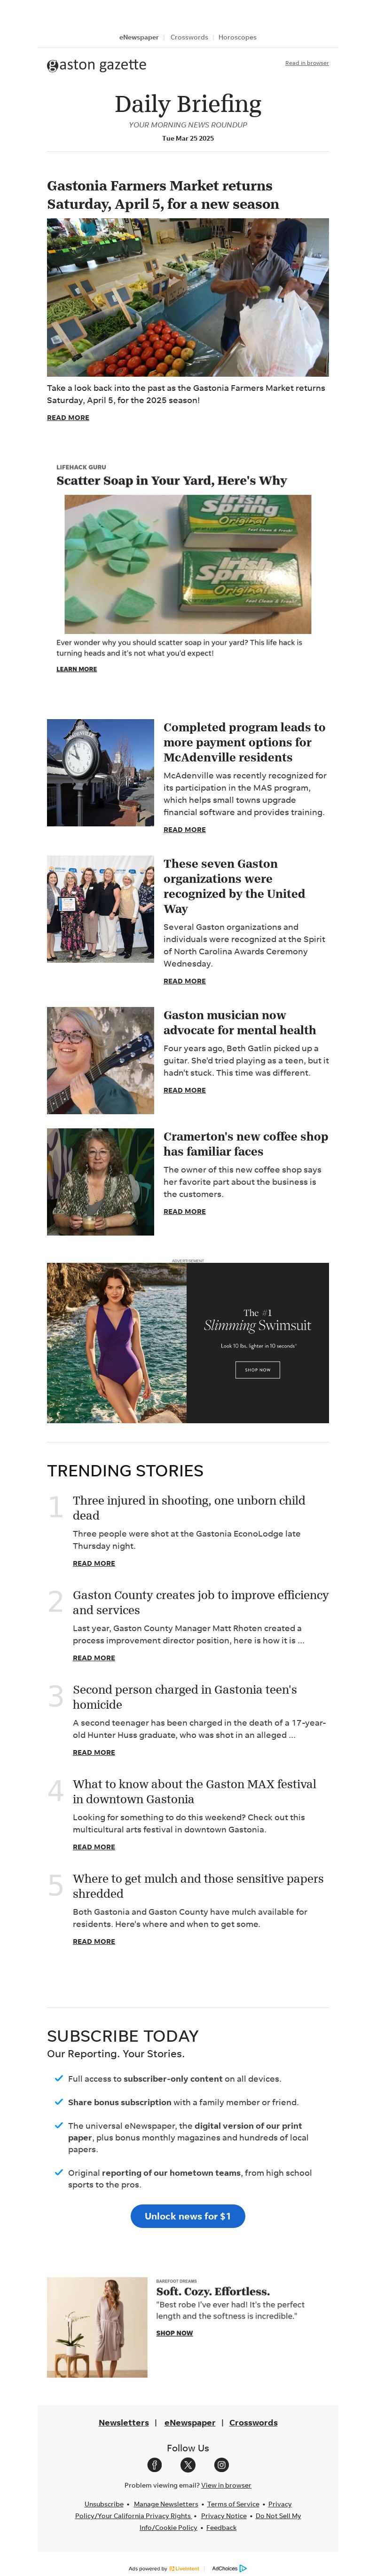The width and height of the screenshot is (376, 2576).
Task: Open Manage Newsletters in the footer
Action: (x=166, y=2504)
